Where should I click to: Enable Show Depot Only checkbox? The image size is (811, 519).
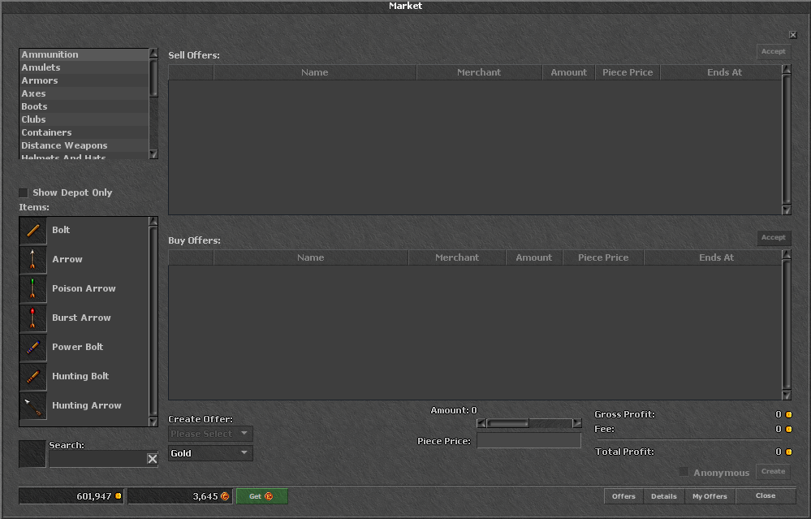24,192
